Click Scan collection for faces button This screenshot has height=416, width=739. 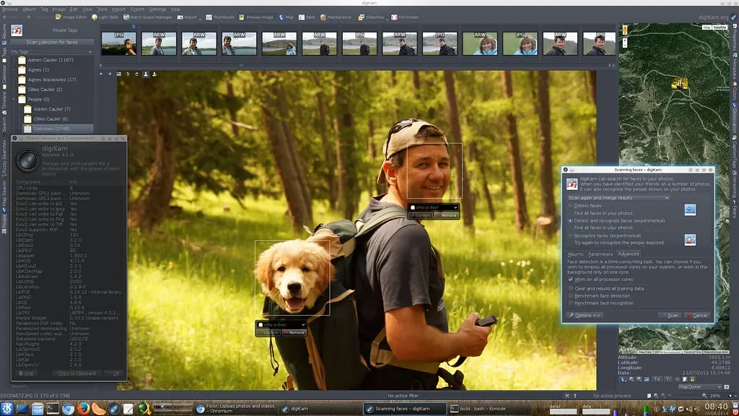pos(51,43)
